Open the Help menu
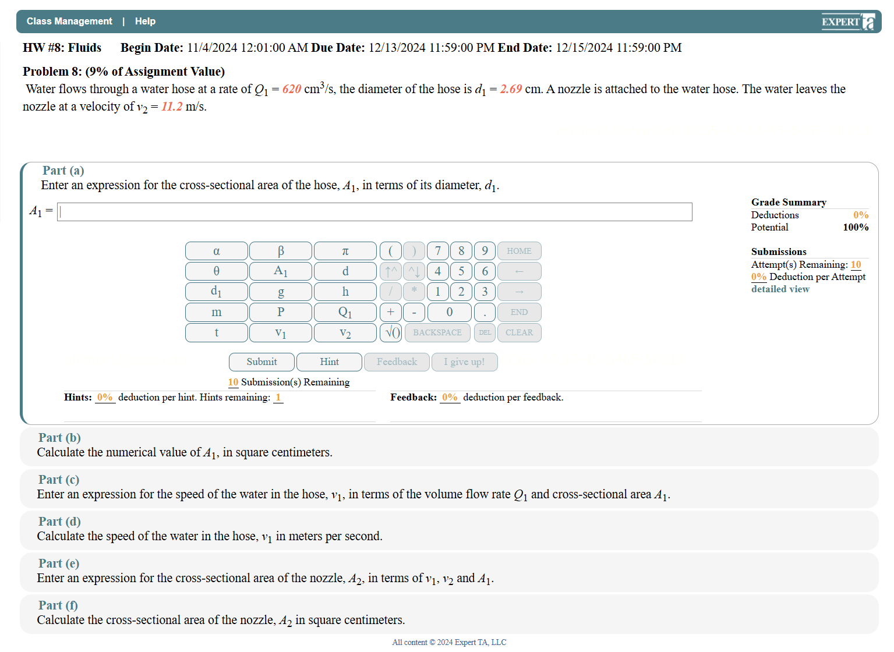The height and width of the screenshot is (652, 894). pyautogui.click(x=145, y=21)
